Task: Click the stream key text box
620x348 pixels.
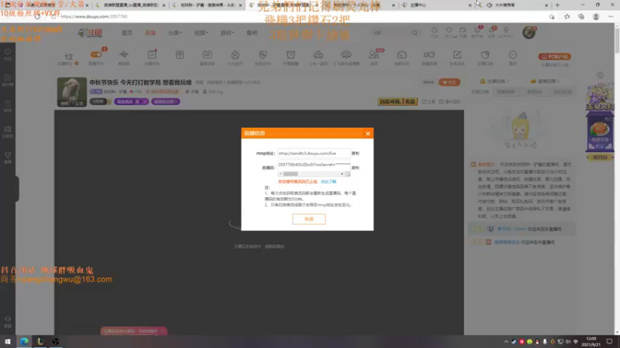Action: click(x=314, y=165)
